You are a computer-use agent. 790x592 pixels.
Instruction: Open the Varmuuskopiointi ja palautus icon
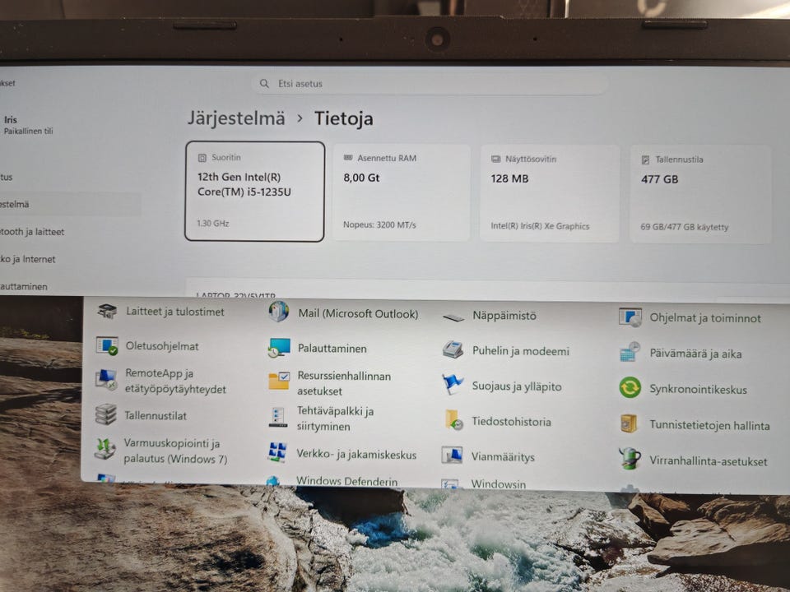coord(105,449)
